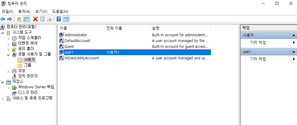Open the 도움말(H) menu
The width and height of the screenshot is (297, 125).
tap(60, 11)
